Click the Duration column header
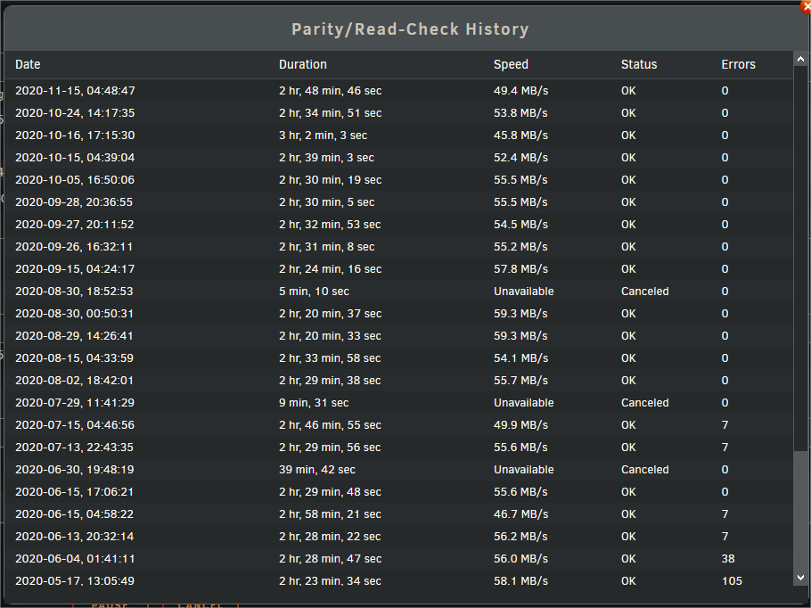The image size is (811, 608). pos(303,64)
